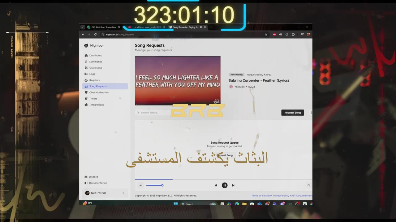This screenshot has width=396, height=222.
Task: Open the Logs section icon
Action: tap(86, 74)
